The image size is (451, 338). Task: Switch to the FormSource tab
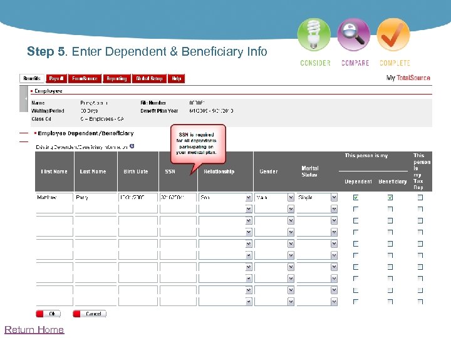[85, 78]
